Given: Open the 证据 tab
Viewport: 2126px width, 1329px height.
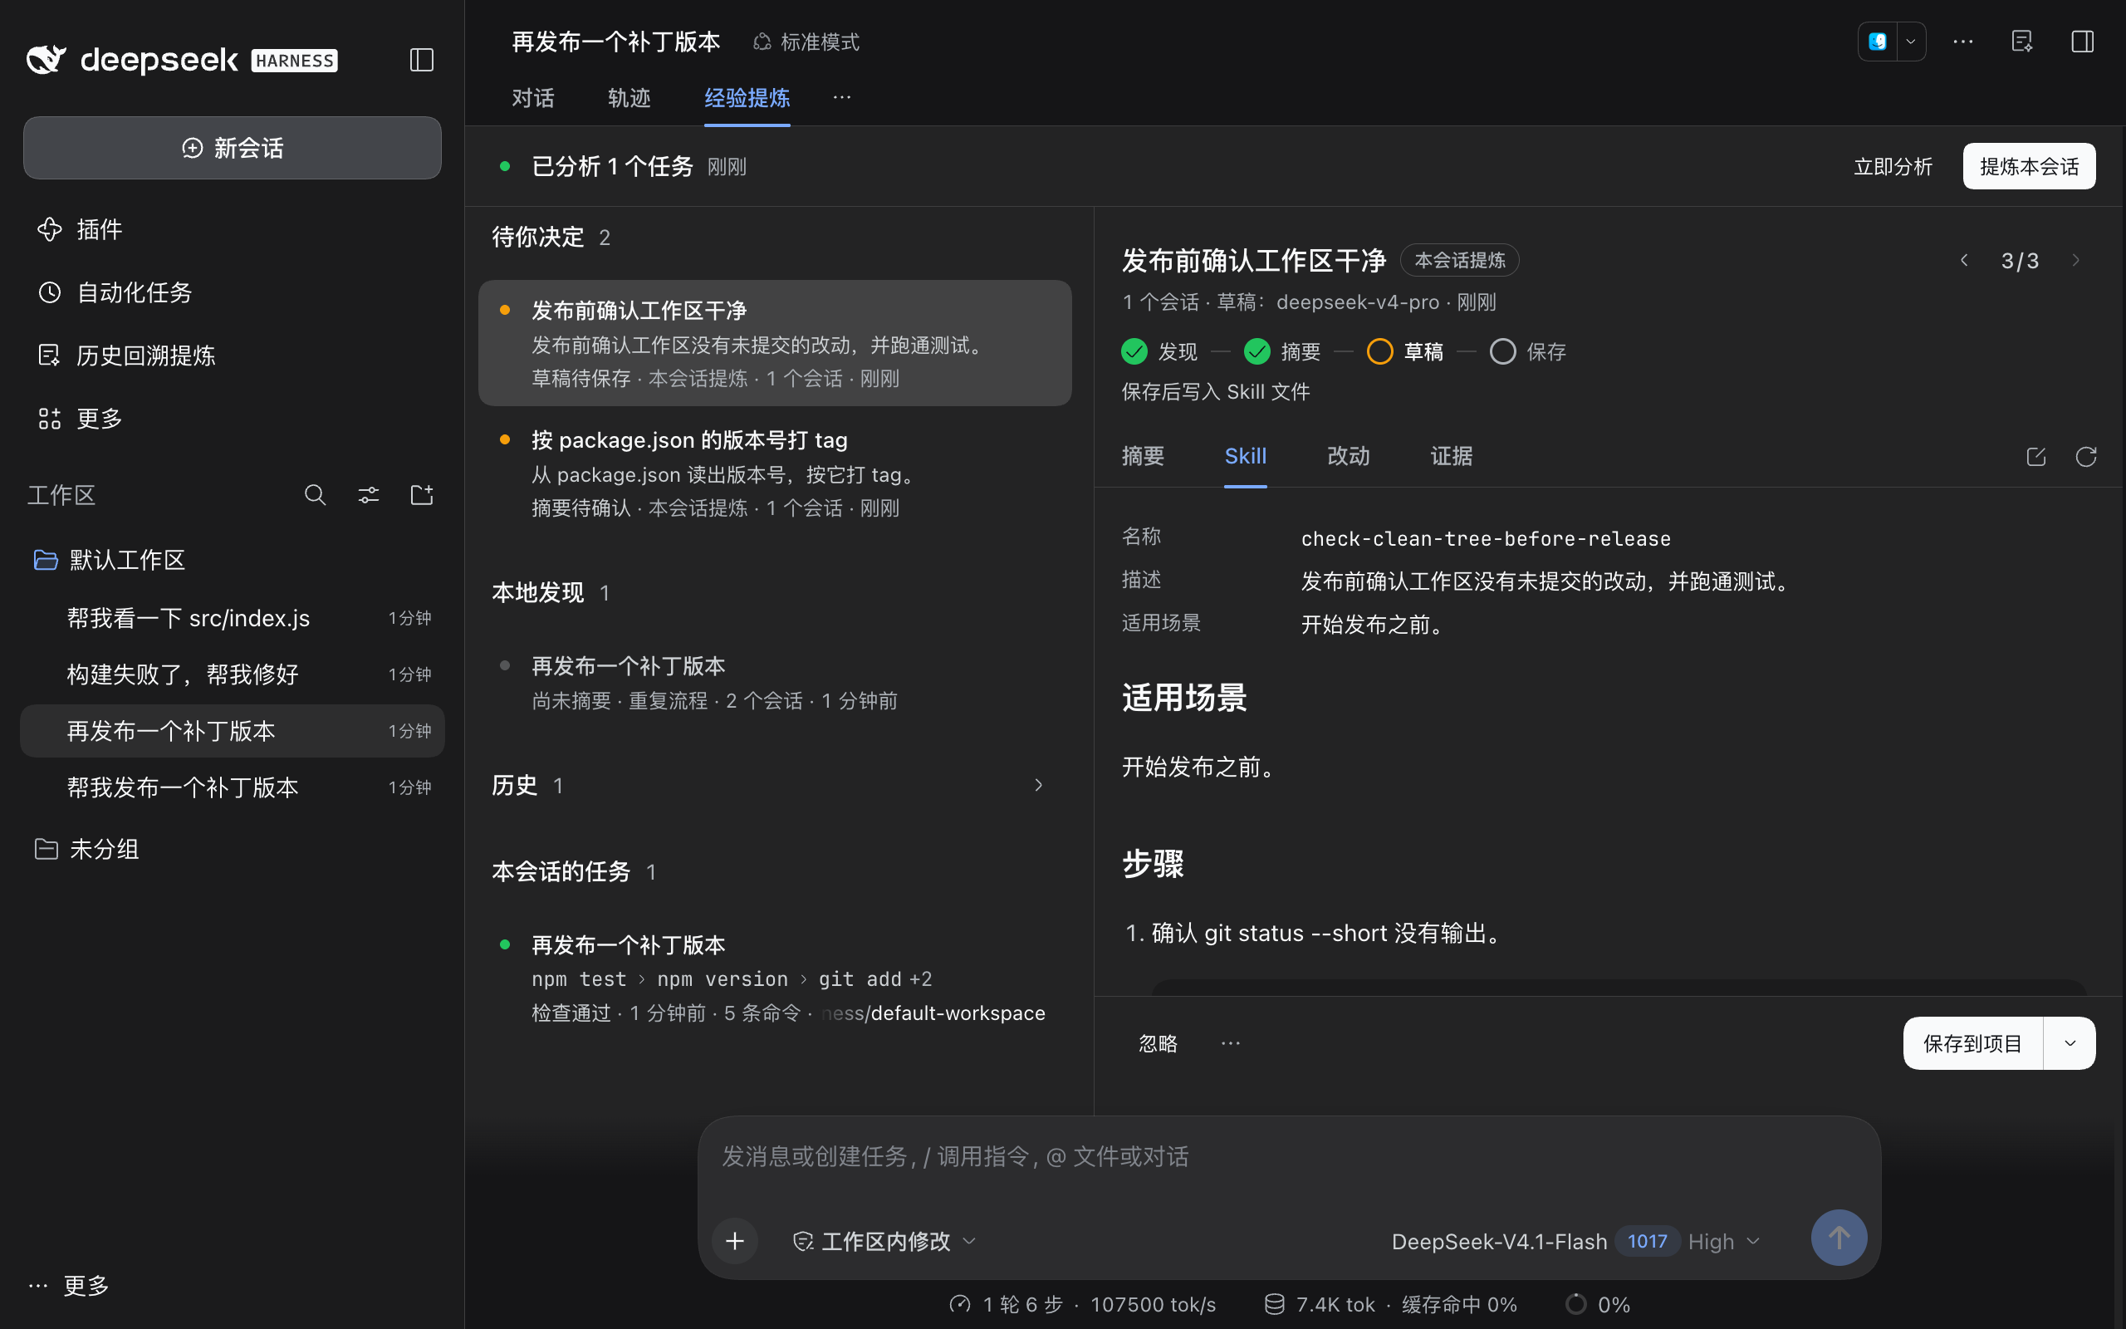Looking at the screenshot, I should coord(1452,456).
